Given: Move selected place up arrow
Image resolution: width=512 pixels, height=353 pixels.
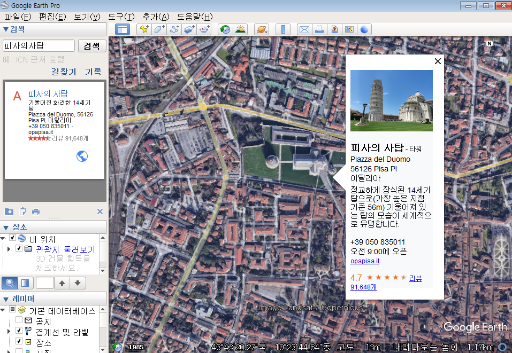Looking at the screenshot, I should point(62,283).
